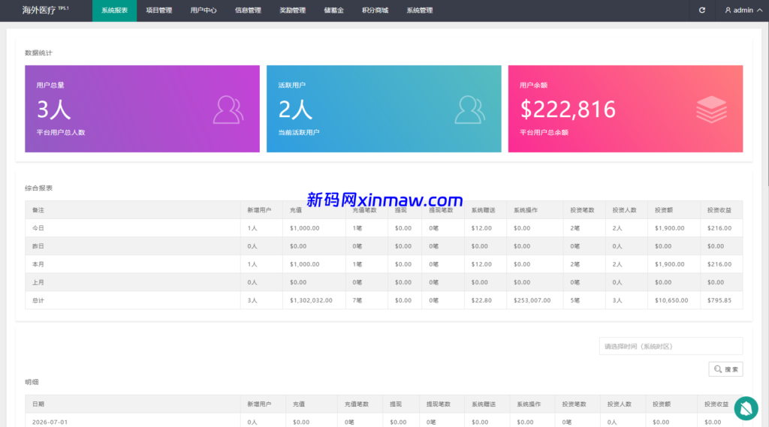Click the 请选择时间 date input field
This screenshot has width=769, height=427.
(x=671, y=346)
